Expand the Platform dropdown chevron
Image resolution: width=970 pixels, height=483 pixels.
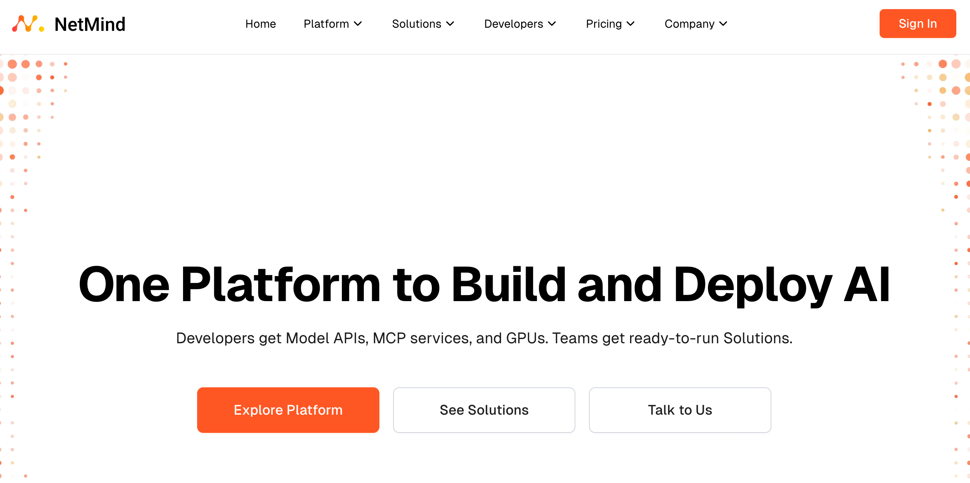pos(358,24)
